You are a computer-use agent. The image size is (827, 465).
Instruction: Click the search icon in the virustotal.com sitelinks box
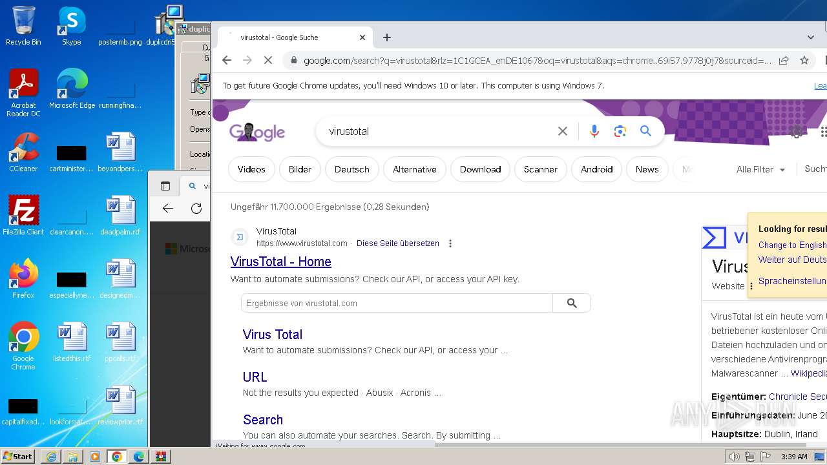coord(572,303)
